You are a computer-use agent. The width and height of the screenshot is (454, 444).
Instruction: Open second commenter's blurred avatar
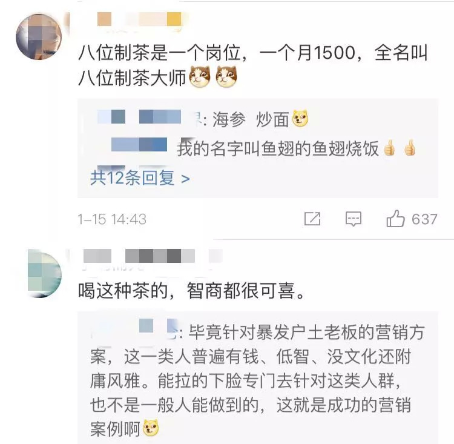pos(45,273)
